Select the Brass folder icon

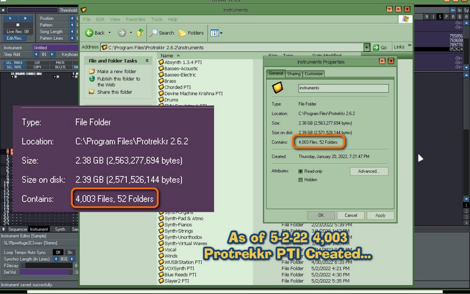(161, 81)
